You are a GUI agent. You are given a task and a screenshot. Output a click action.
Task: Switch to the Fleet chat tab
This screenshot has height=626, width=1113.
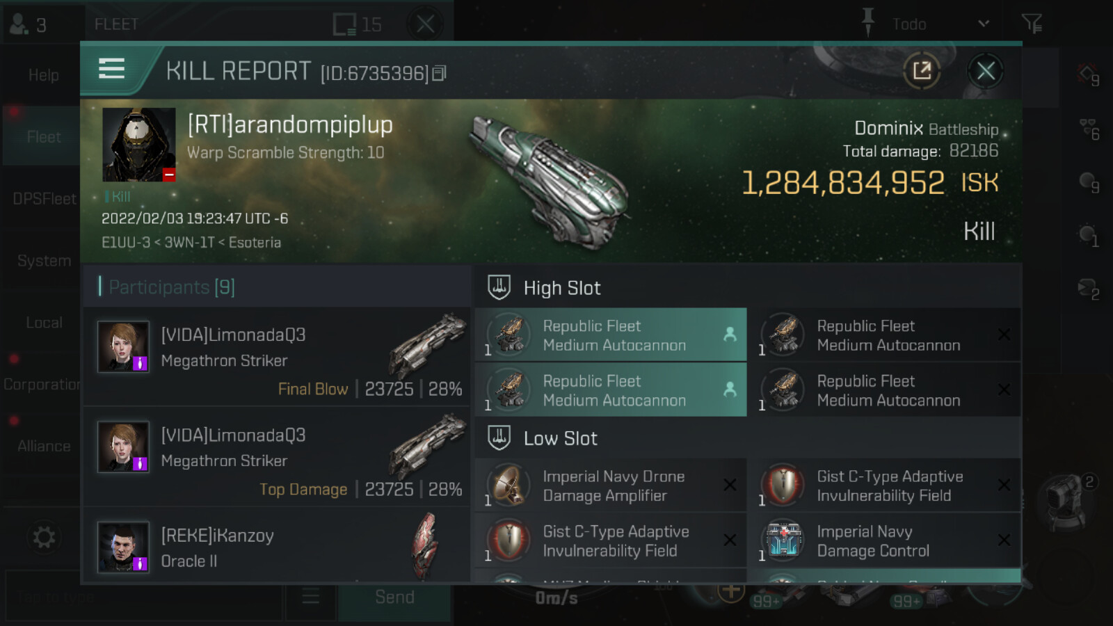(x=43, y=137)
